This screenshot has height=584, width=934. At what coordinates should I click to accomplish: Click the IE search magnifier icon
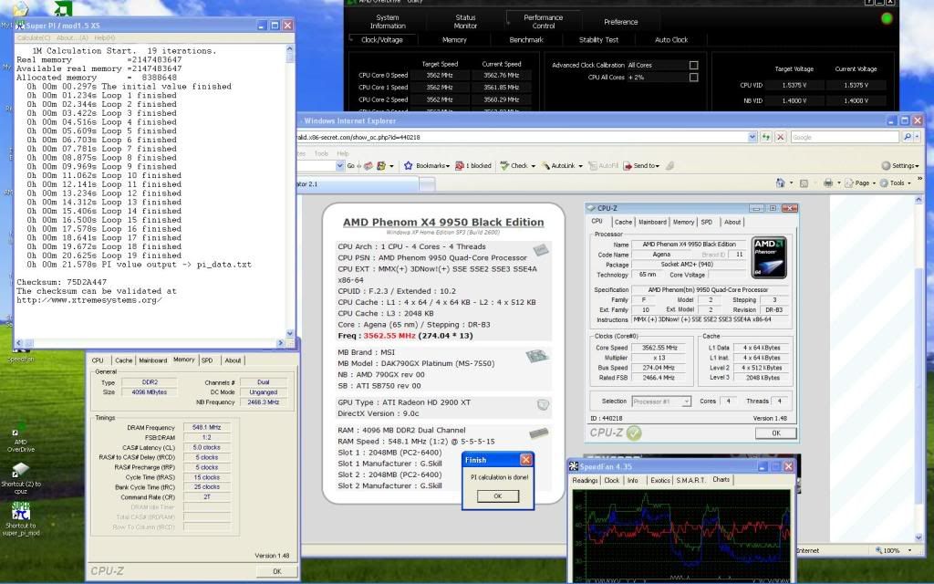click(907, 137)
